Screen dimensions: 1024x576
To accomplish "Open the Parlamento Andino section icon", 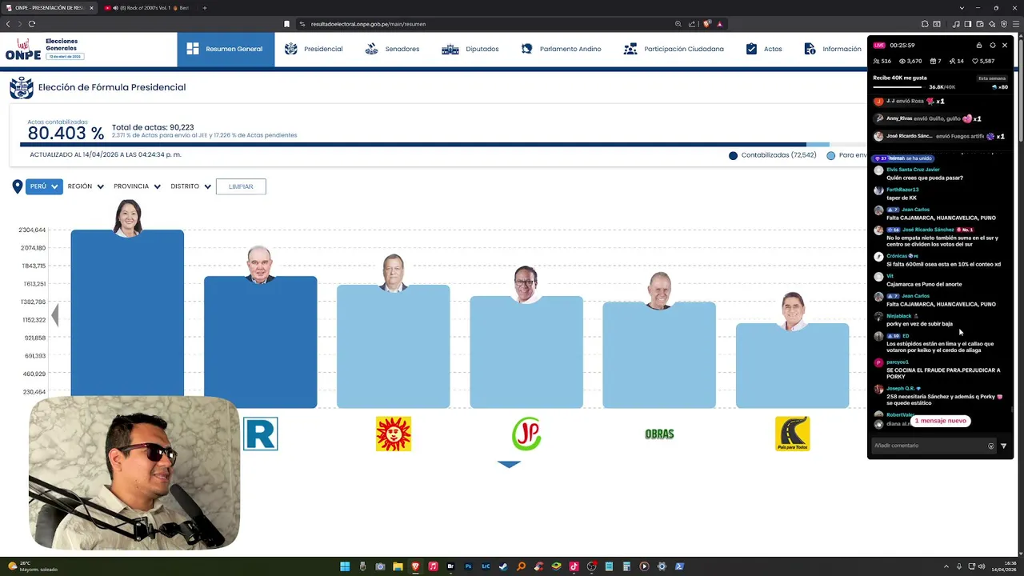I will coord(526,49).
